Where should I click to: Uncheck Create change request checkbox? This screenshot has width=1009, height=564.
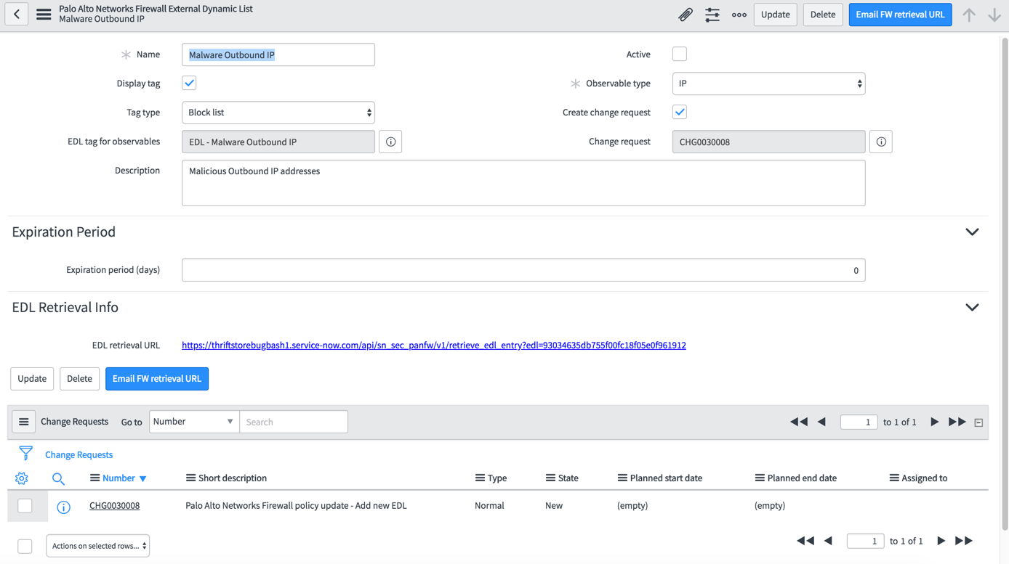680,112
